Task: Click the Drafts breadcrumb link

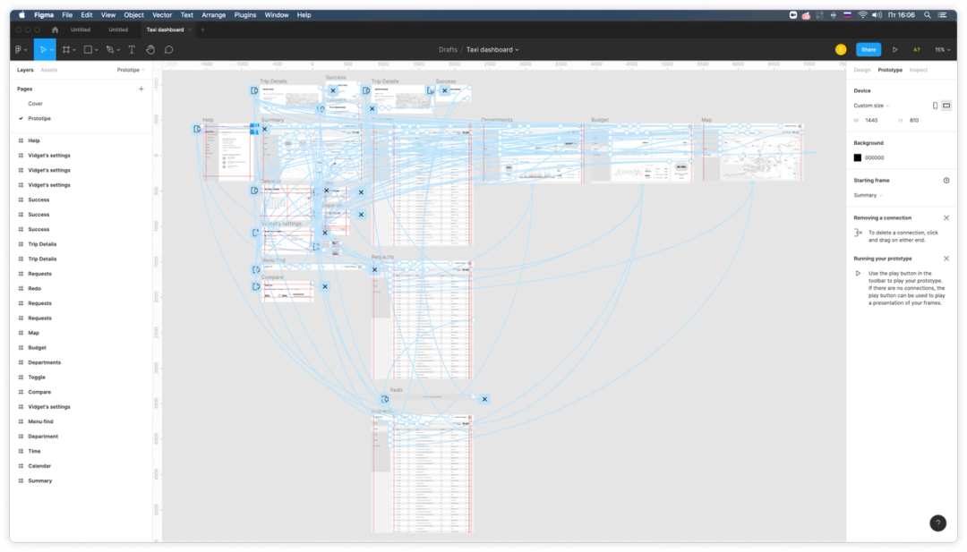Action: click(448, 50)
